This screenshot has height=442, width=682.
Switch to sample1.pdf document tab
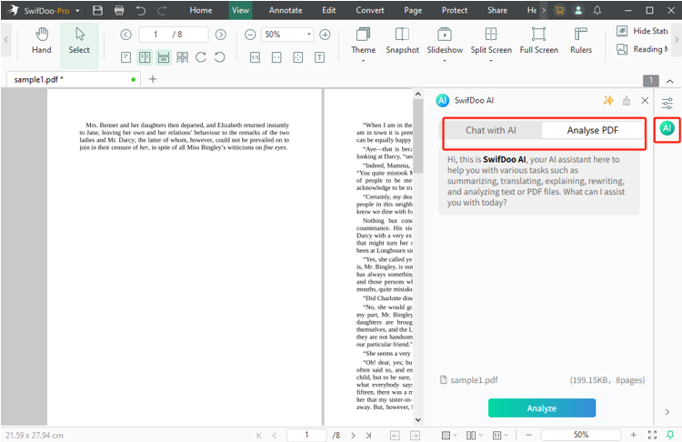coord(74,80)
